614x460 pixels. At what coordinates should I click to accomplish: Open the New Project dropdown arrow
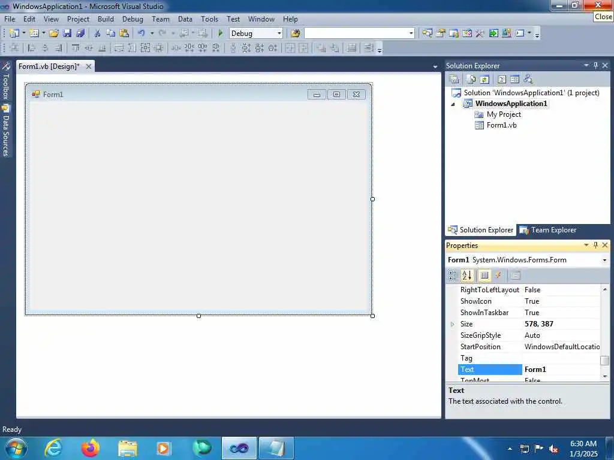click(x=24, y=34)
